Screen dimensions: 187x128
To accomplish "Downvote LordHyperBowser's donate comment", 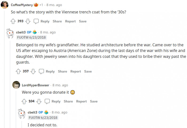I will pos(39,101).
